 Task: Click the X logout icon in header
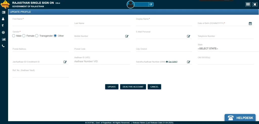[255, 5]
